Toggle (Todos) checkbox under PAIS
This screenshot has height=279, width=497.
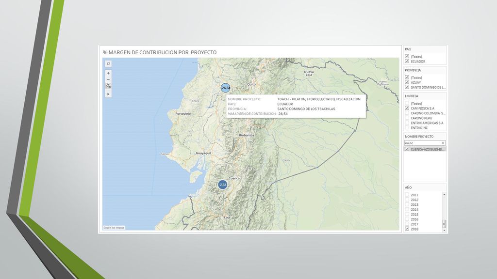[407, 56]
